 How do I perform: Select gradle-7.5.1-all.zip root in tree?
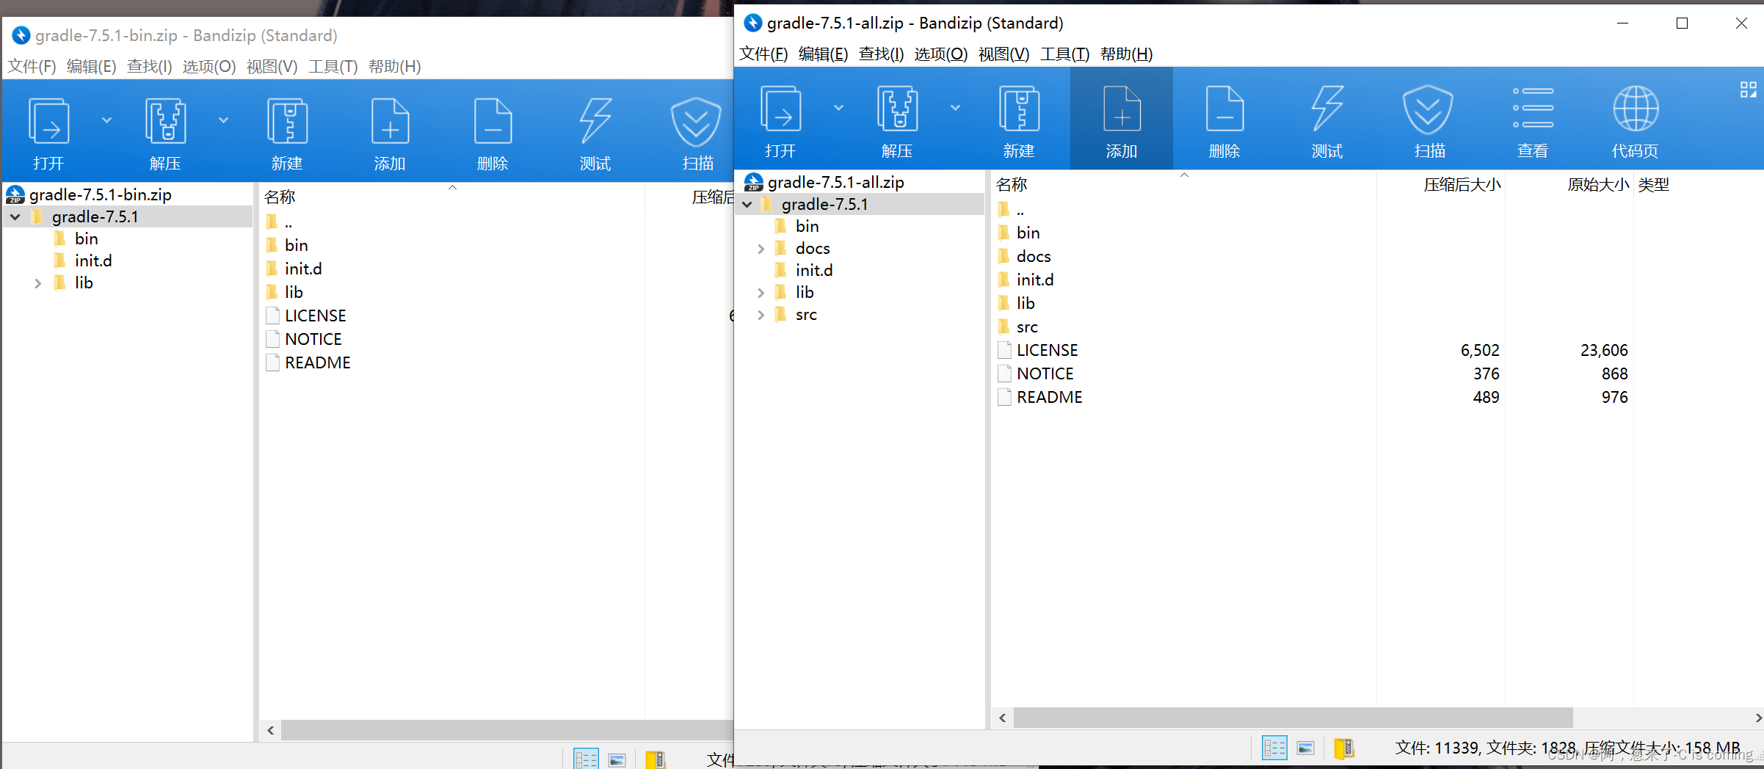pyautogui.click(x=835, y=182)
